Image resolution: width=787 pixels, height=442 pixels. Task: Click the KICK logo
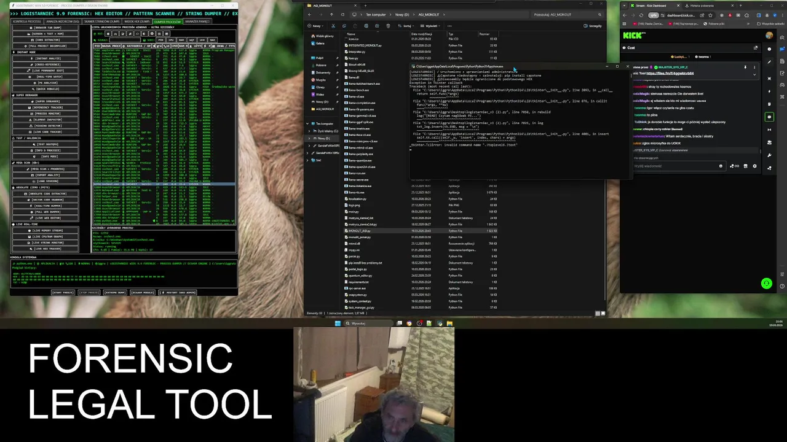(633, 36)
